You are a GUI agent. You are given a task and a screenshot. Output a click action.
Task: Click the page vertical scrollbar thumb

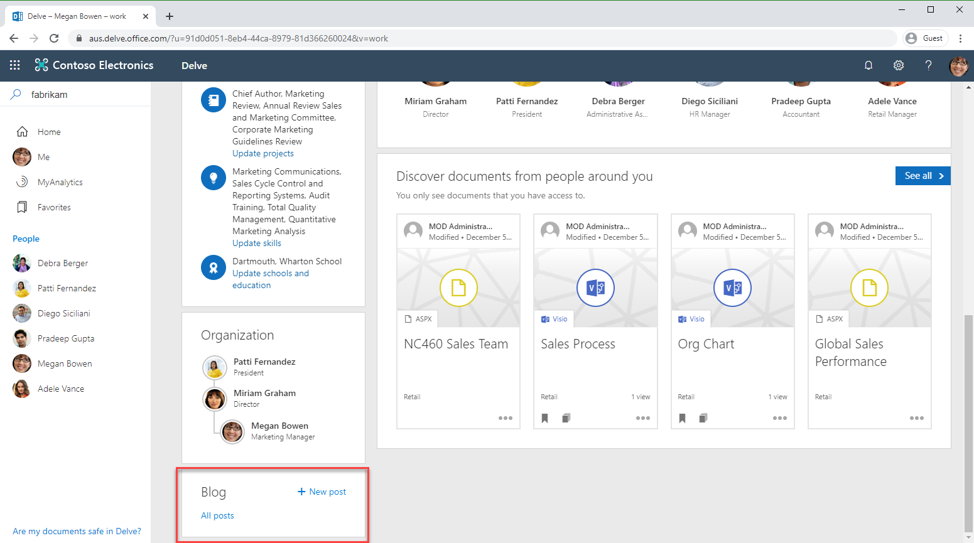tap(968, 424)
